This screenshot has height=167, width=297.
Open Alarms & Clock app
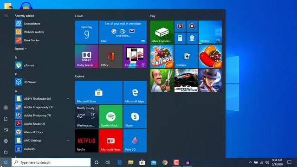pos(42,132)
